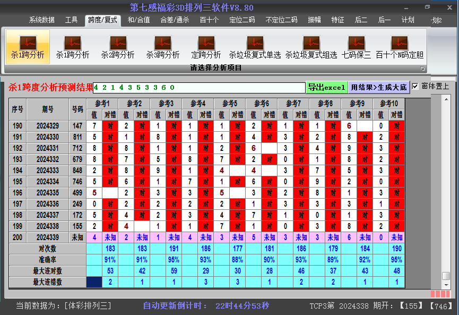Image resolution: width=459 pixels, height=315 pixels.
Task: Click the 号码 column header
Action: tap(77, 109)
